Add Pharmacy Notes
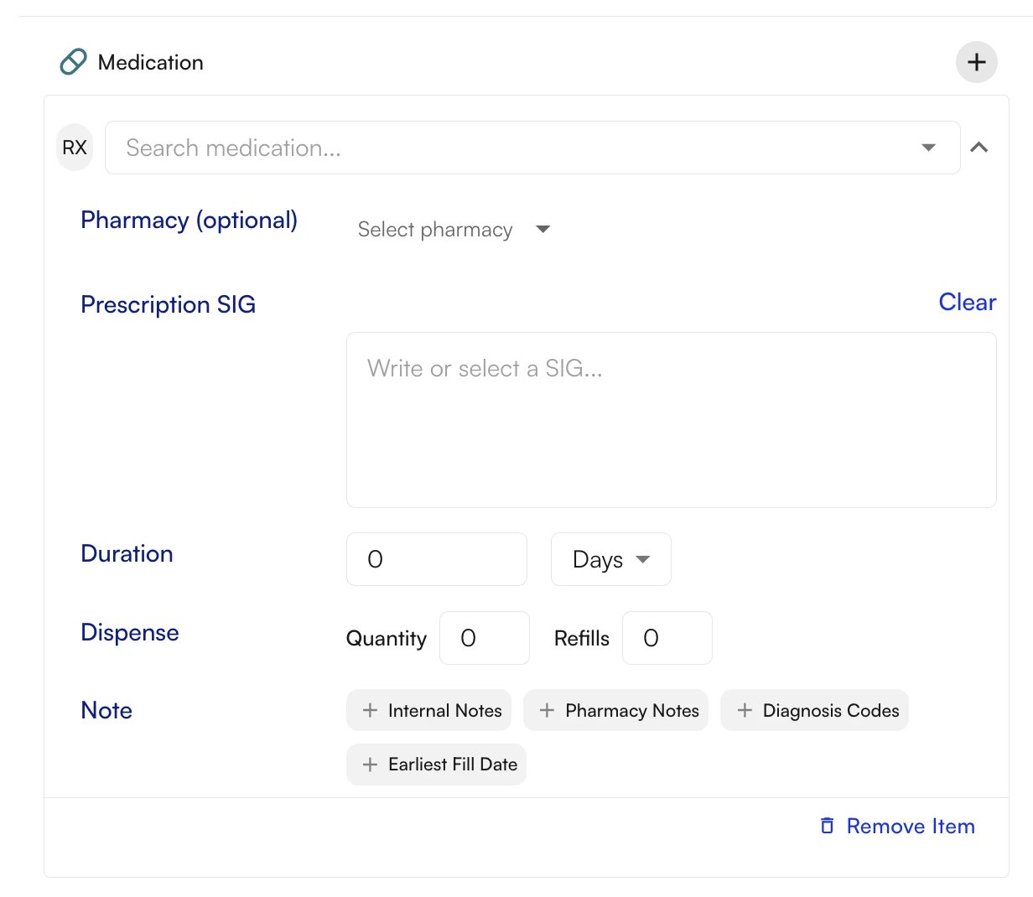 [x=616, y=710]
